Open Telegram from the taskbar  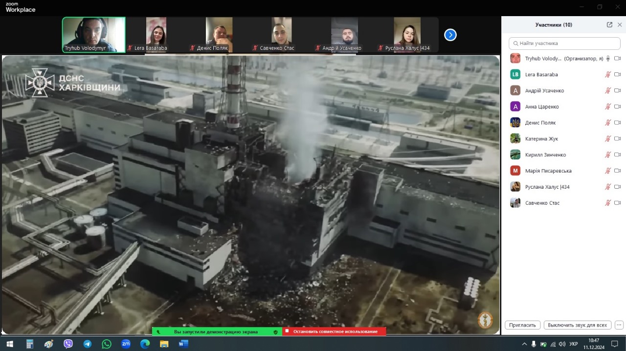(88, 344)
